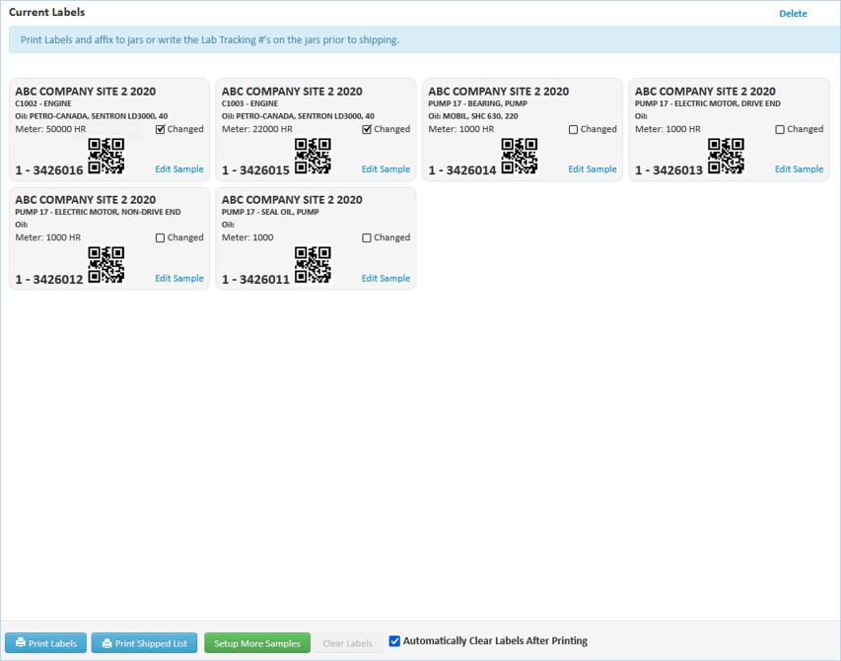Open Edit Sample for label 3426011

385,279
